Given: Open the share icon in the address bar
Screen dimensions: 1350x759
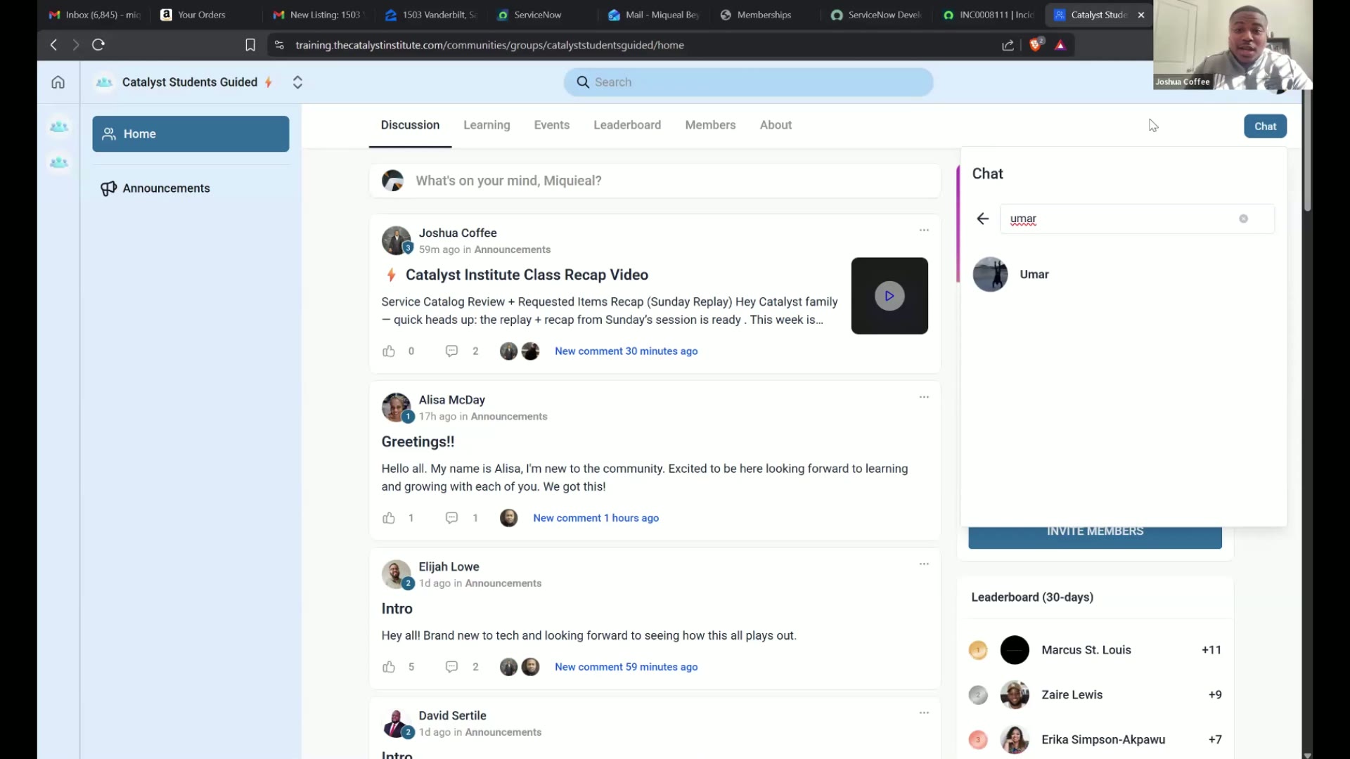Looking at the screenshot, I should (x=1008, y=45).
